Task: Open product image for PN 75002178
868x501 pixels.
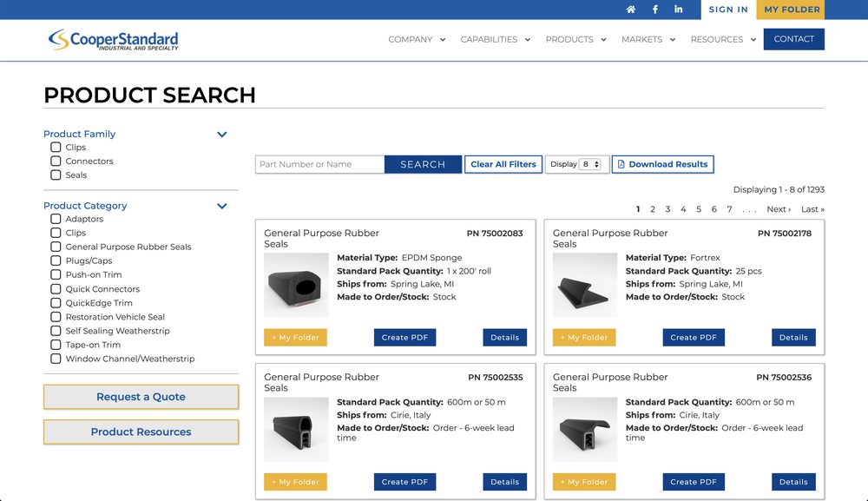Action: pyautogui.click(x=585, y=285)
